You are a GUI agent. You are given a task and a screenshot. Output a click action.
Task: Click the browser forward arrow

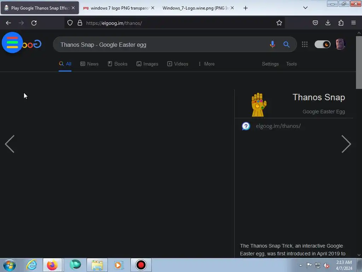point(21,23)
